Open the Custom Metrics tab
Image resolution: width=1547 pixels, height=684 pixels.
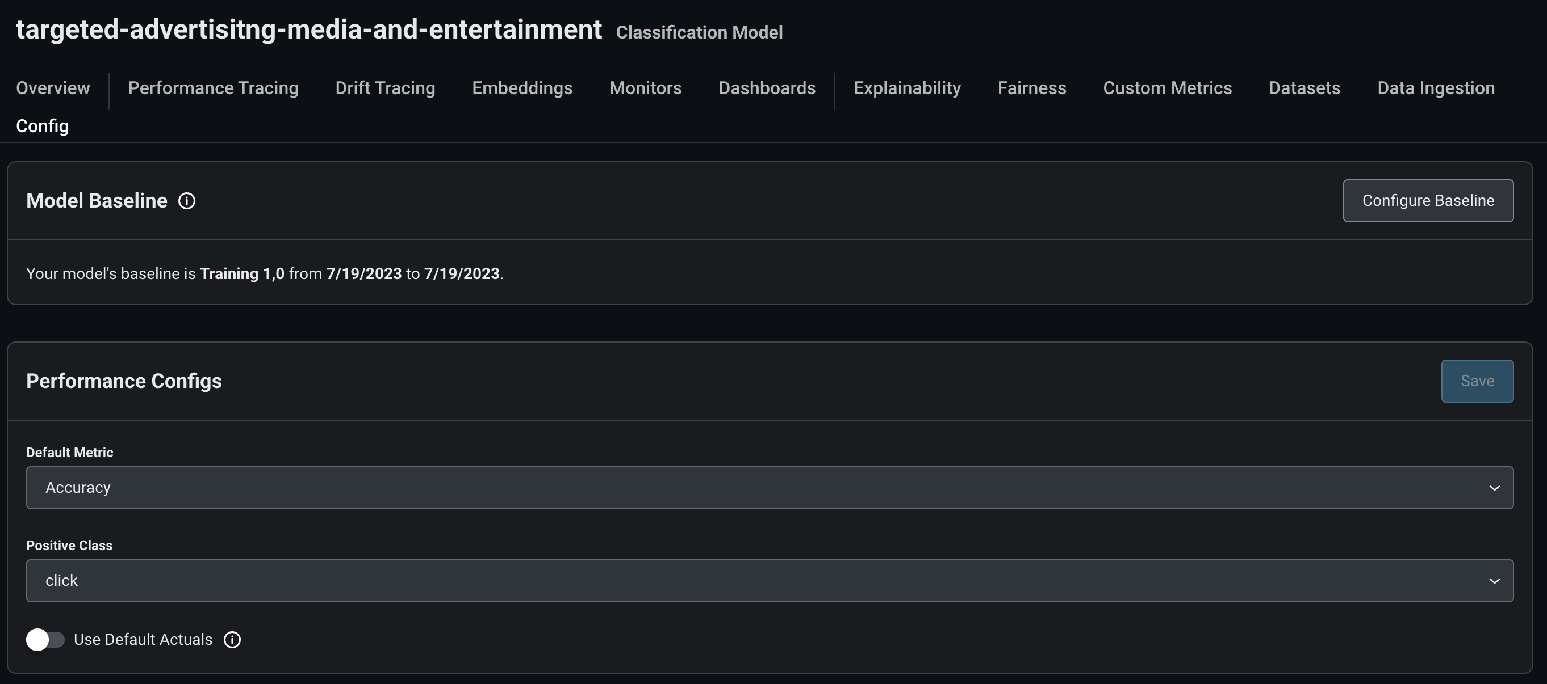(1167, 88)
